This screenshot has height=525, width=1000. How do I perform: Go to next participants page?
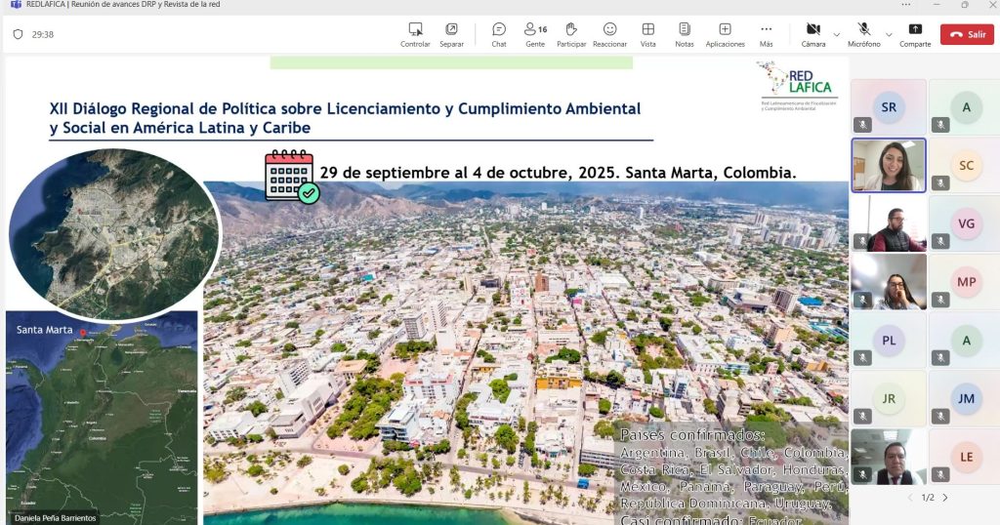point(945,498)
